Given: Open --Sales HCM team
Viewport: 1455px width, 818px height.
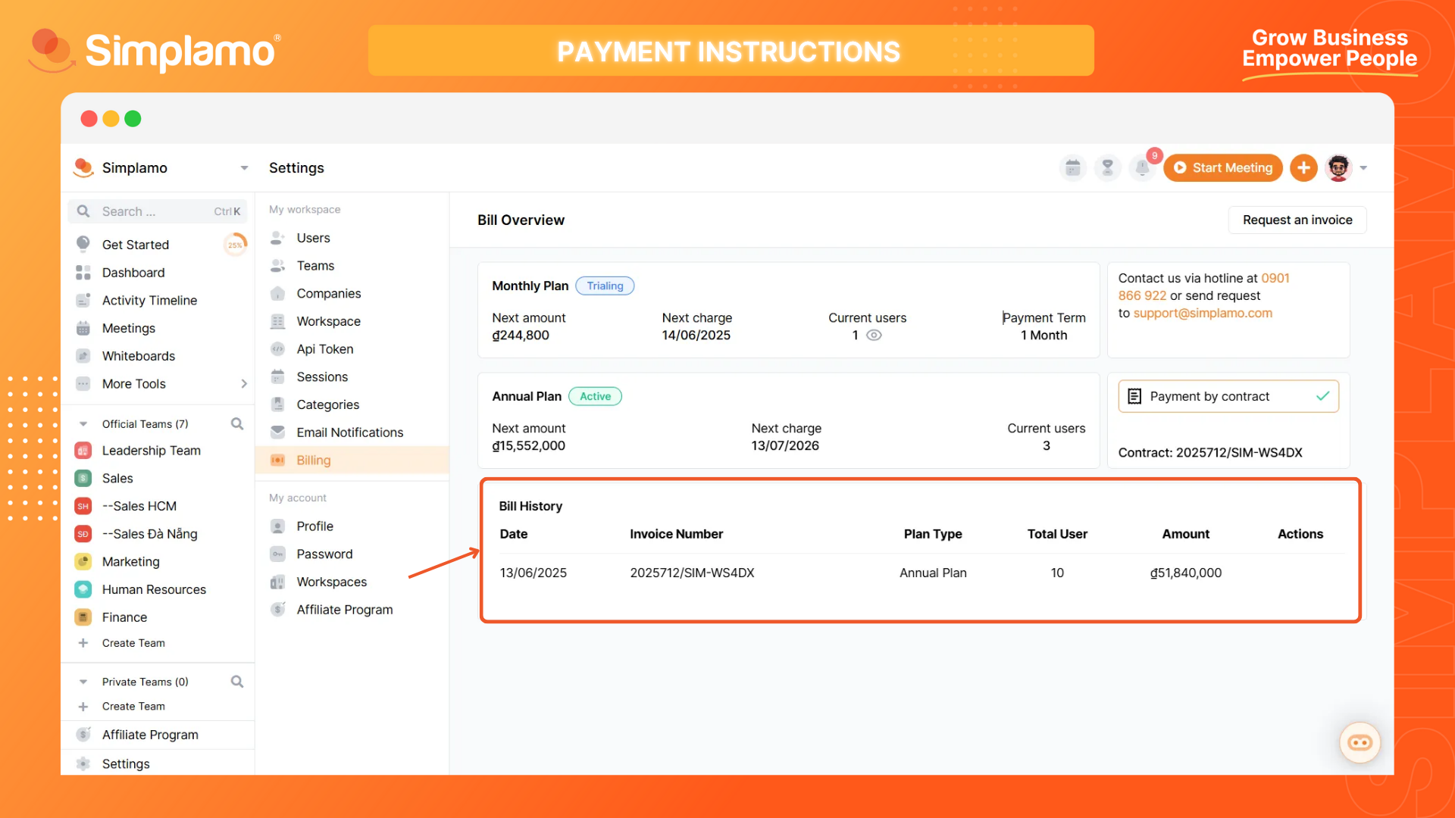Looking at the screenshot, I should pos(139,506).
